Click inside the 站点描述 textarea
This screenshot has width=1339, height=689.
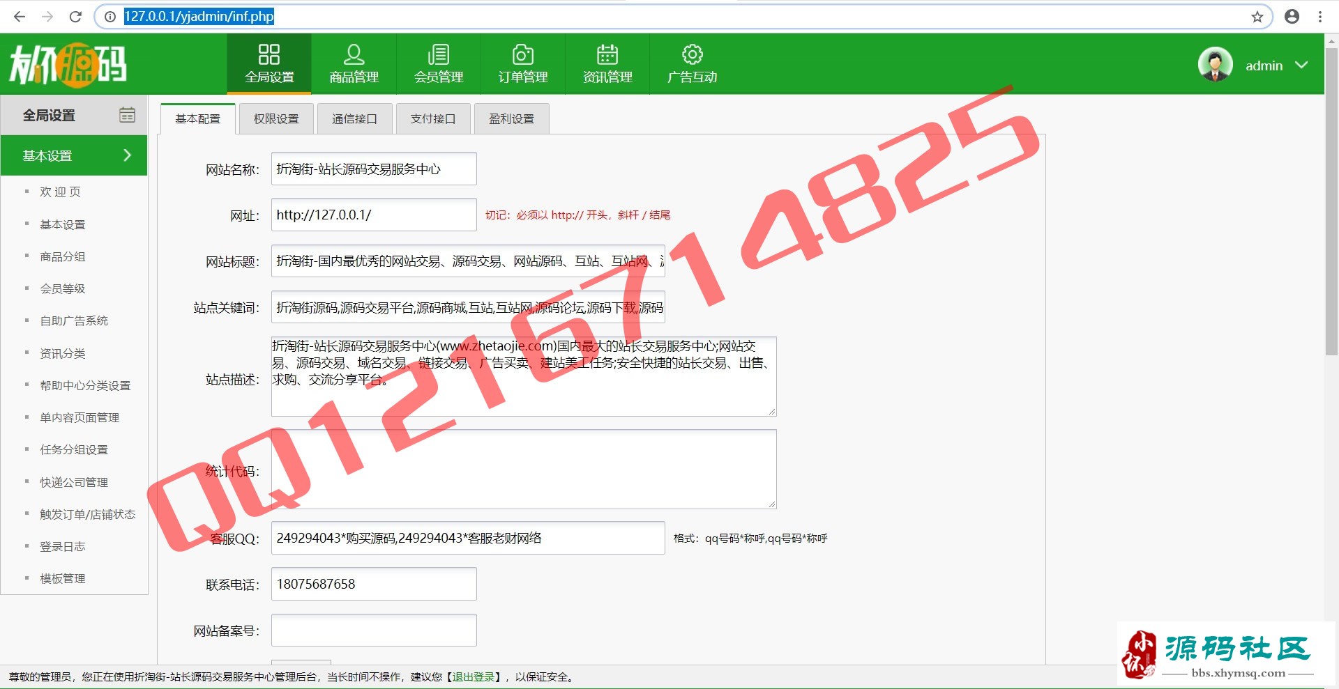tap(524, 377)
